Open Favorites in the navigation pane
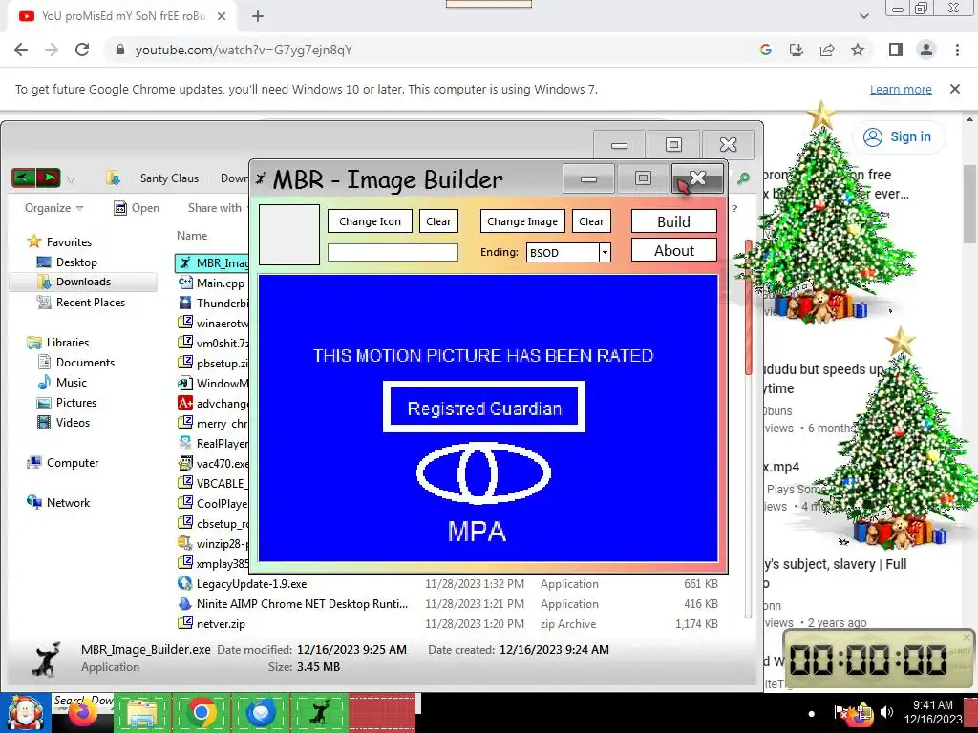 [x=69, y=241]
